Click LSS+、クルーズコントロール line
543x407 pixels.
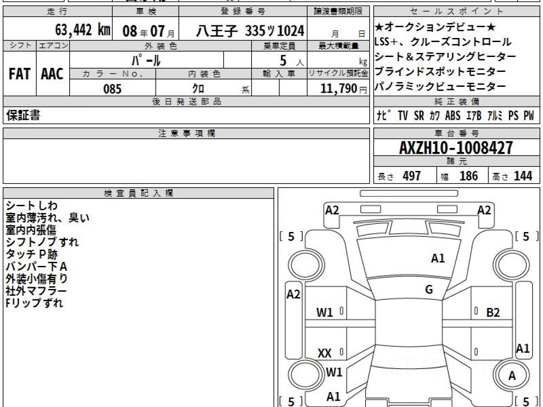[x=443, y=42]
